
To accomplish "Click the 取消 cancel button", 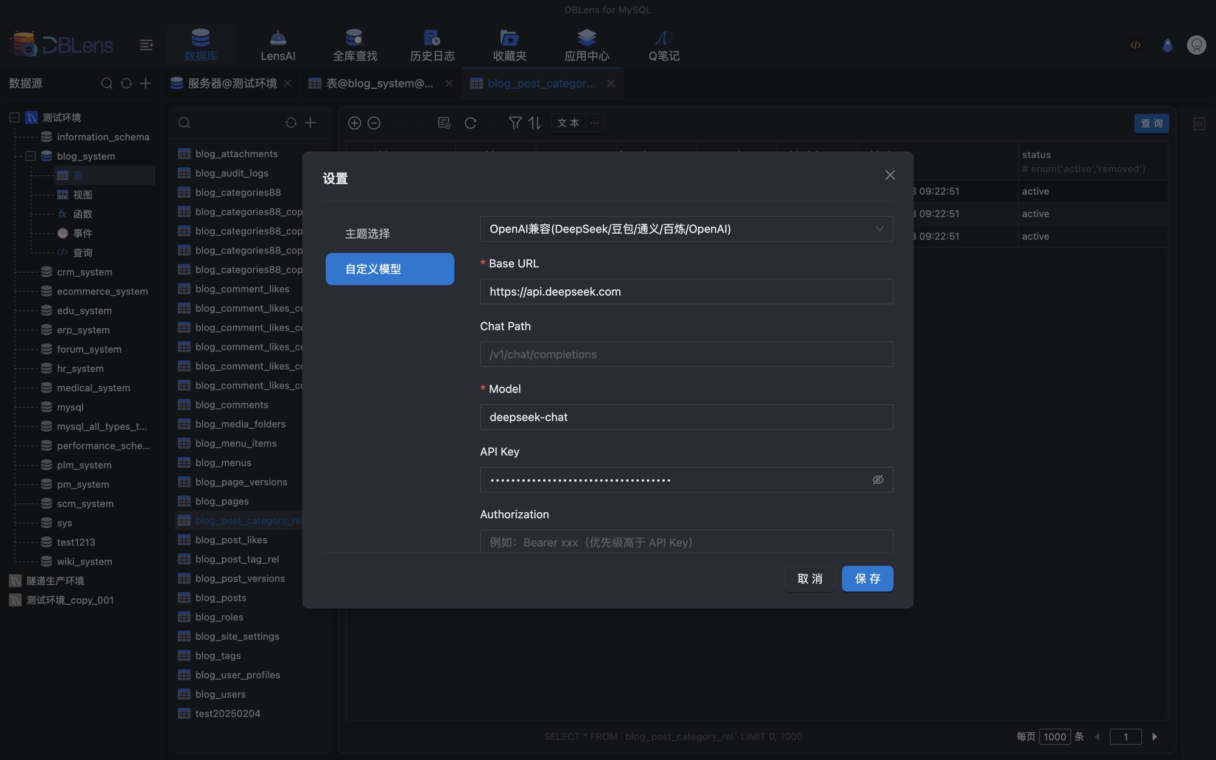I will (809, 579).
